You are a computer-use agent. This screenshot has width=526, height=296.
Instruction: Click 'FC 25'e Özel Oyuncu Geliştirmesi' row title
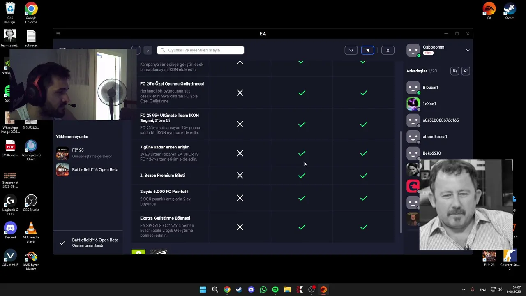tap(172, 84)
